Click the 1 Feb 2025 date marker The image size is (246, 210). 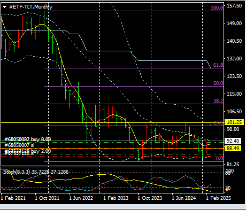coord(218,198)
